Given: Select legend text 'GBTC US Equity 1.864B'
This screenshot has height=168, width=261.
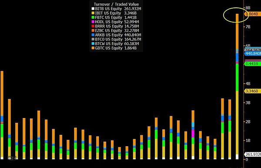Looking at the screenshot, I should point(116,48).
